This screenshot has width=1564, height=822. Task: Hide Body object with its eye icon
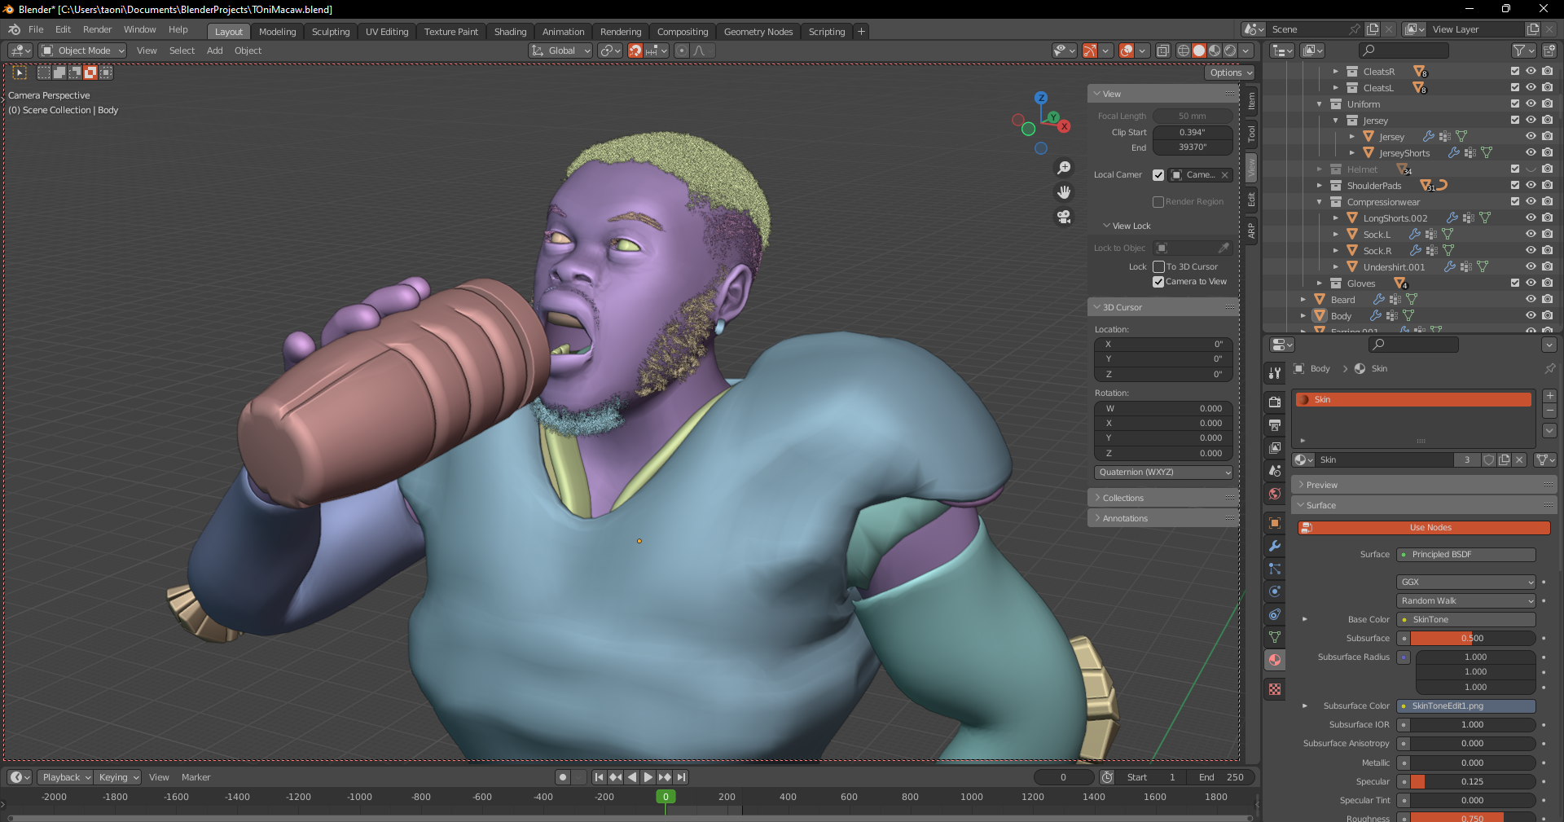1531,315
